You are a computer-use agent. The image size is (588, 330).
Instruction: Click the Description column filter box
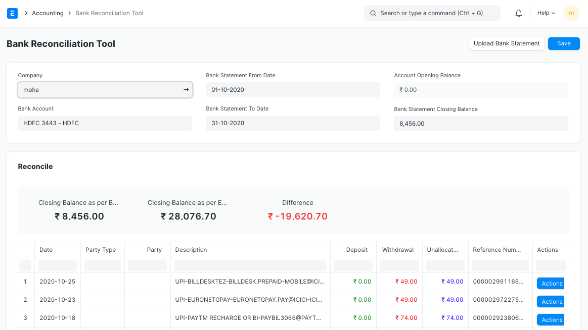tap(250, 266)
